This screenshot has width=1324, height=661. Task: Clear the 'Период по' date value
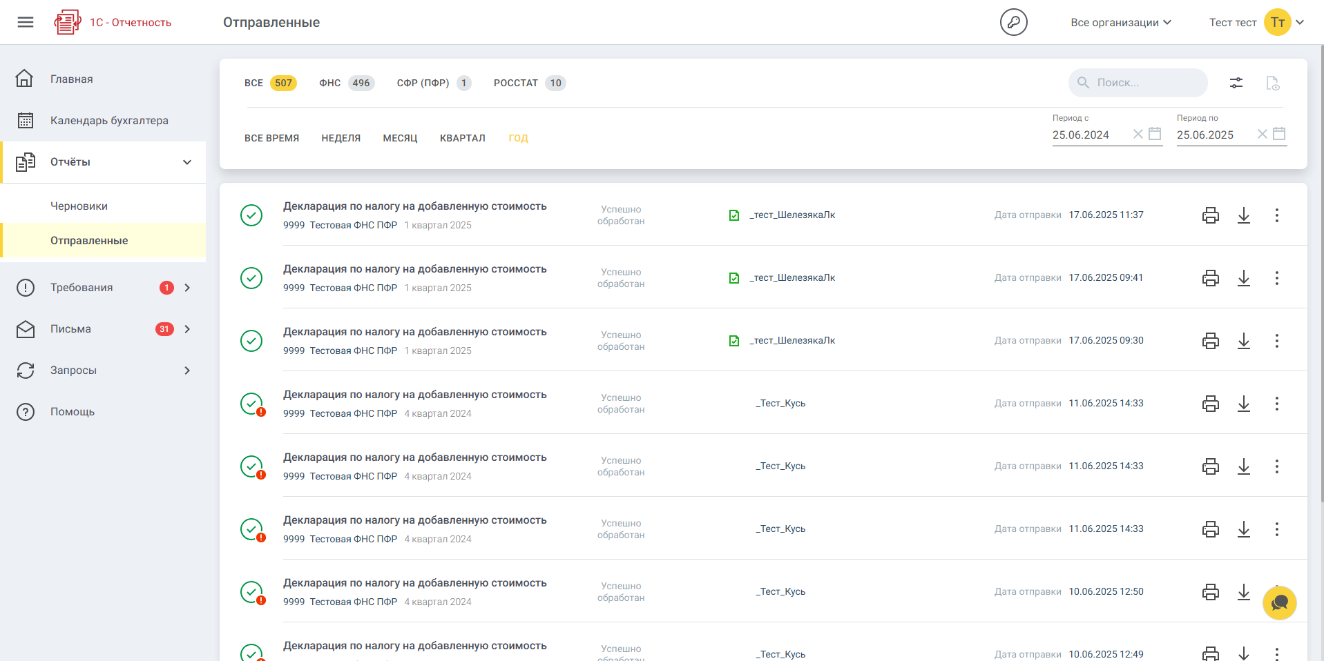coord(1262,134)
